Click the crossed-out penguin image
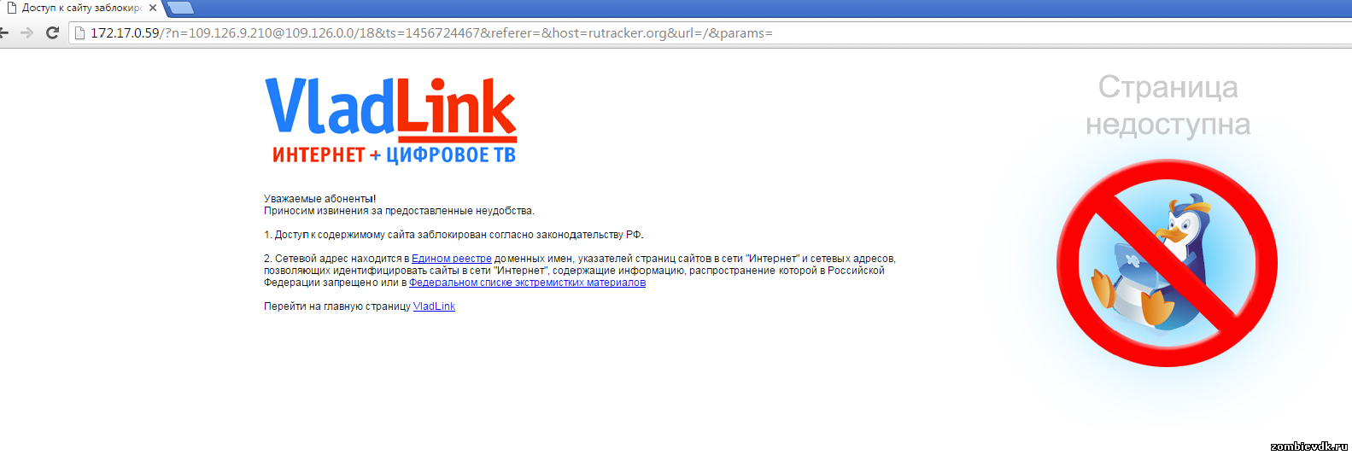Viewport: 1352px width, 455px height. click(x=1167, y=263)
